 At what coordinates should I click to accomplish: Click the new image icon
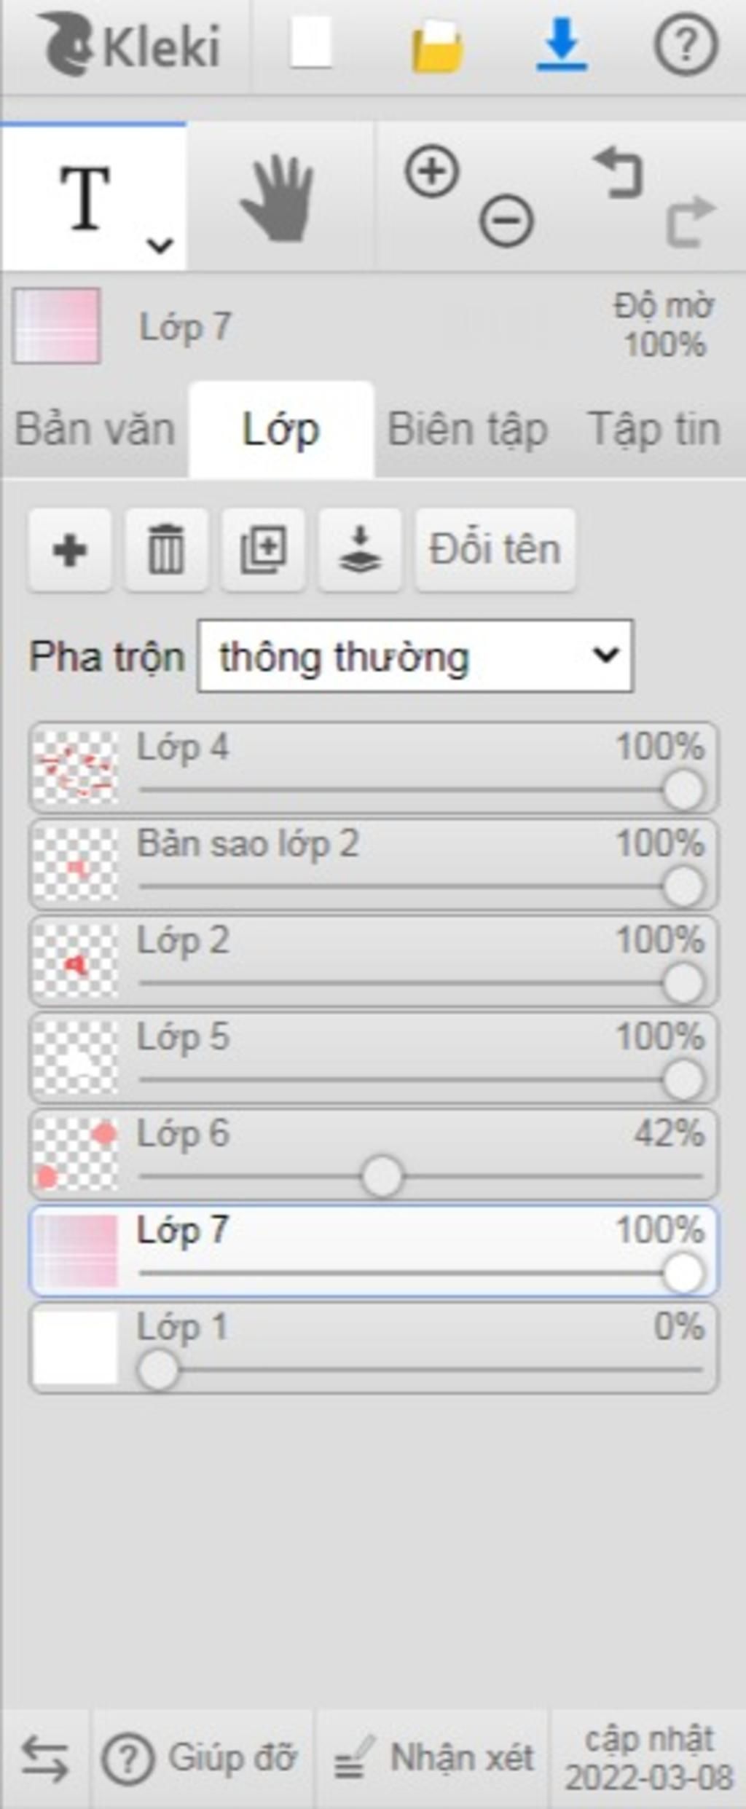[311, 44]
